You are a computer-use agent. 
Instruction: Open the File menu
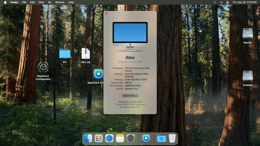pos(24,2)
